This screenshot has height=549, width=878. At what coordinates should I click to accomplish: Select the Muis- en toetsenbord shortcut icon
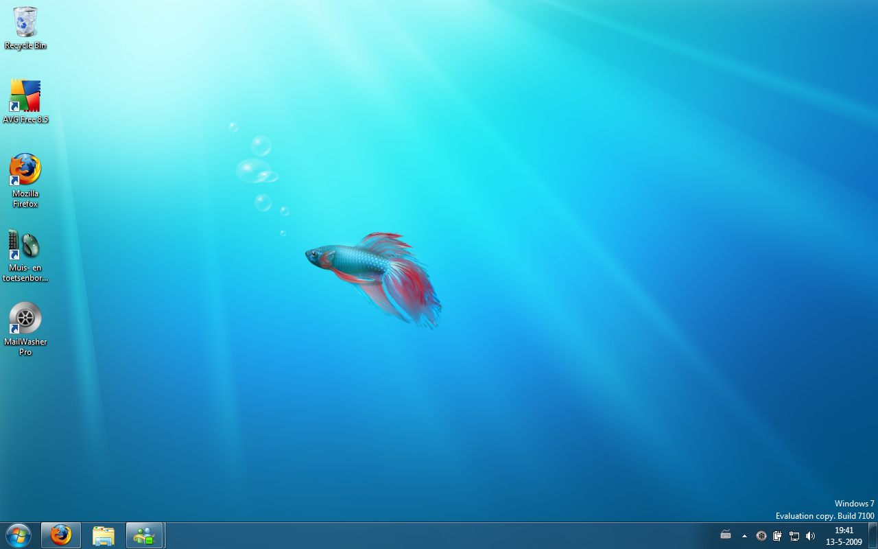coord(25,256)
